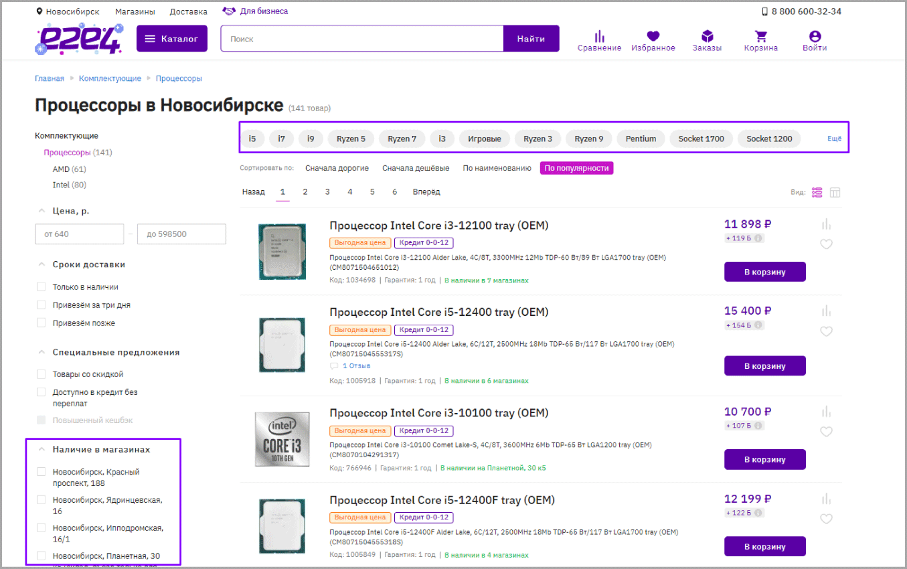Open the Заказы box icon
This screenshot has width=907, height=569.
pos(707,36)
